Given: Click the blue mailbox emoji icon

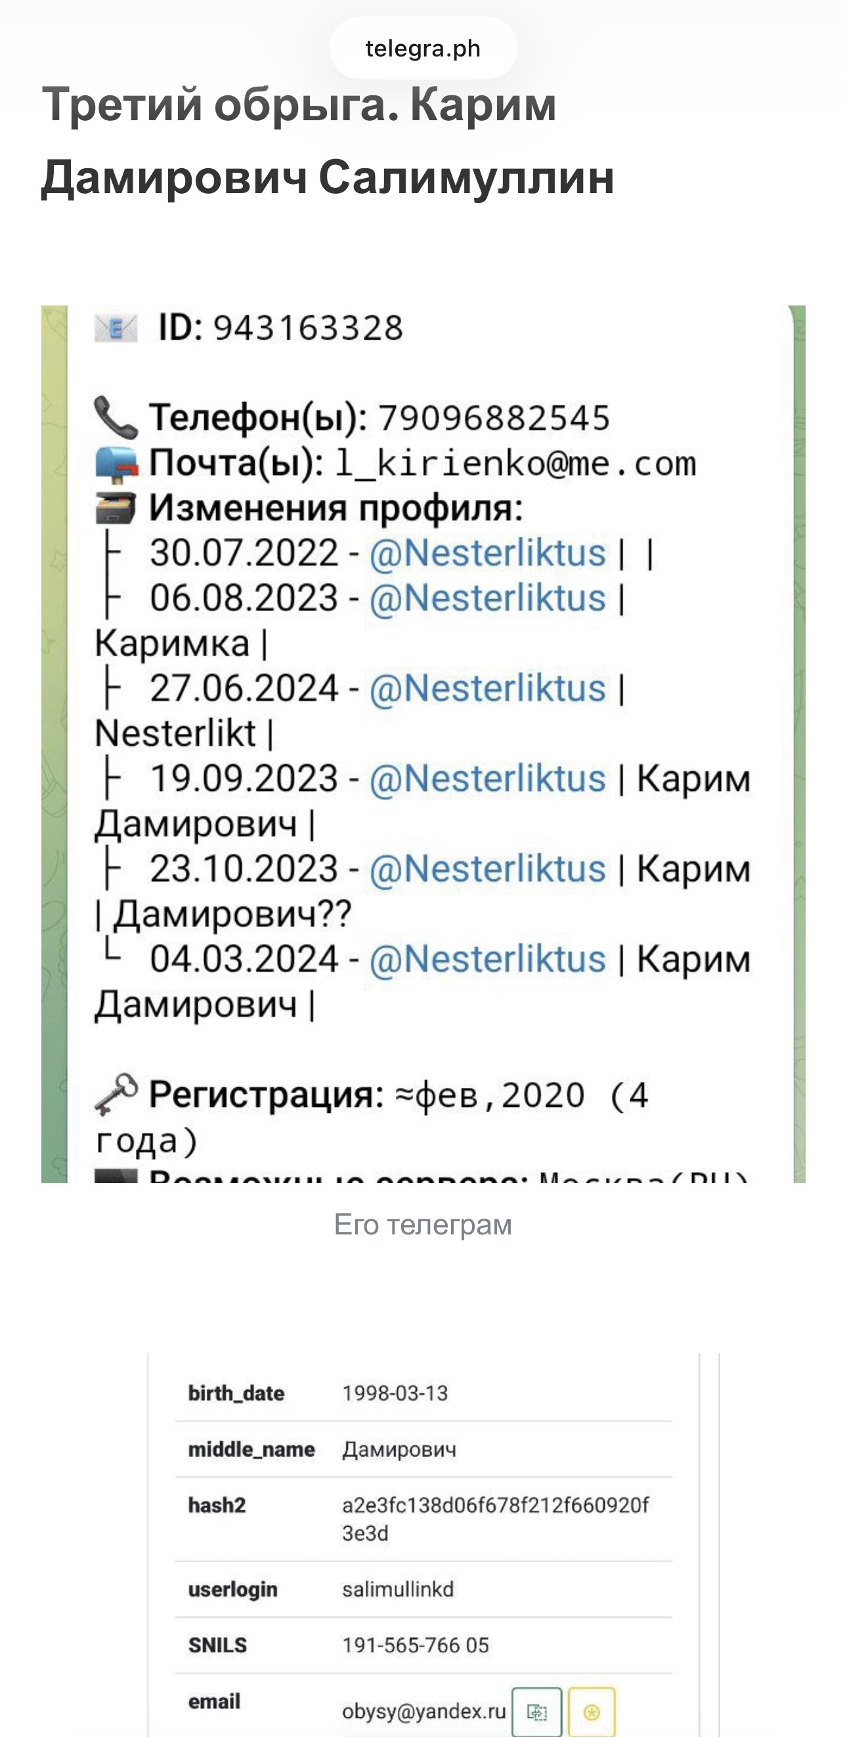Looking at the screenshot, I should 117,464.
